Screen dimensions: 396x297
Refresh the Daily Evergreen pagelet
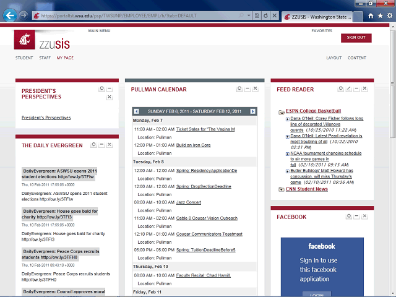[93, 145]
